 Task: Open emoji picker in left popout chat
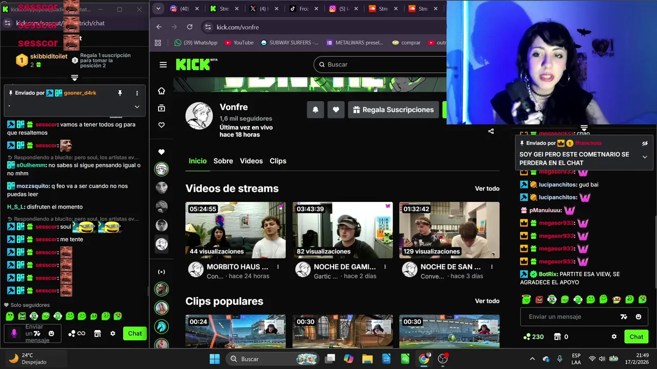pos(51,334)
